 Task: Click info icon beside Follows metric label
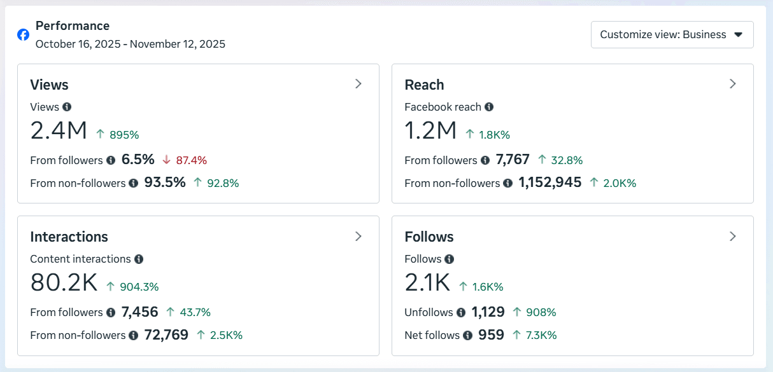[x=449, y=259]
